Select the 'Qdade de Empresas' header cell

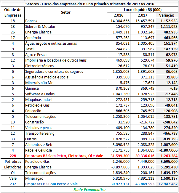coord(13,12)
